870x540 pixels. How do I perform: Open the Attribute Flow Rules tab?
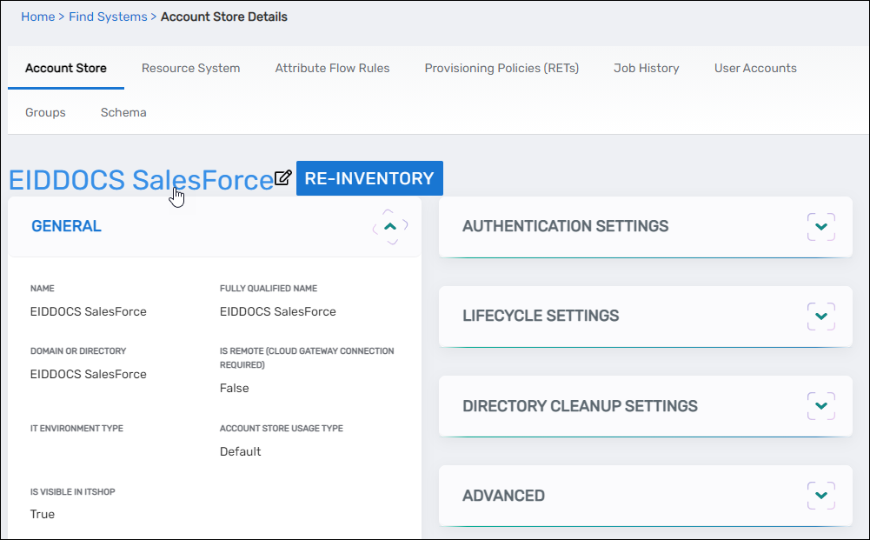tap(332, 68)
